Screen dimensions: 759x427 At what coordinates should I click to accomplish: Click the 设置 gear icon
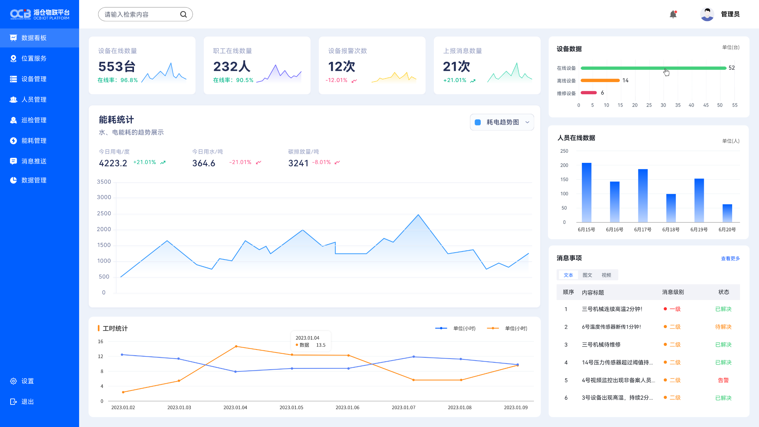tap(13, 381)
